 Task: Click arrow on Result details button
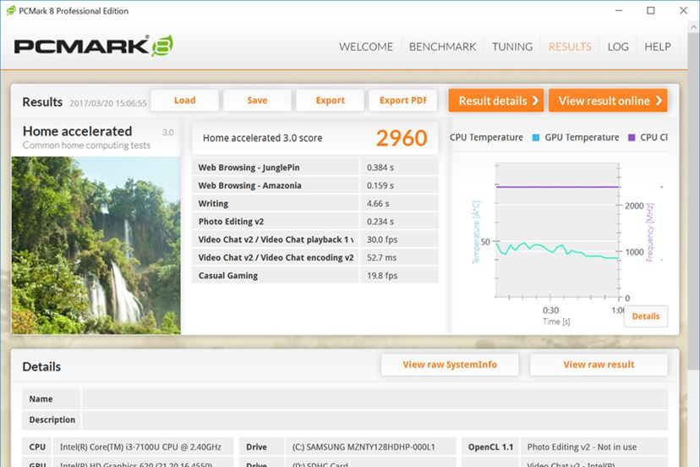click(x=535, y=101)
